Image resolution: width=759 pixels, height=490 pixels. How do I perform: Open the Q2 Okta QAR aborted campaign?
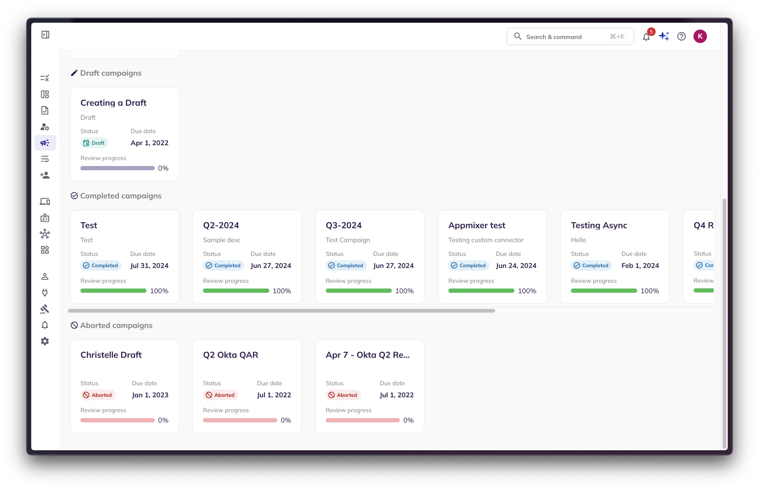coord(247,386)
